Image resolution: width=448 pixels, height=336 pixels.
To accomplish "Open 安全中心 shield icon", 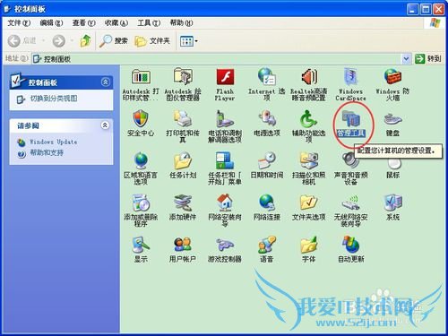I will click(x=141, y=118).
